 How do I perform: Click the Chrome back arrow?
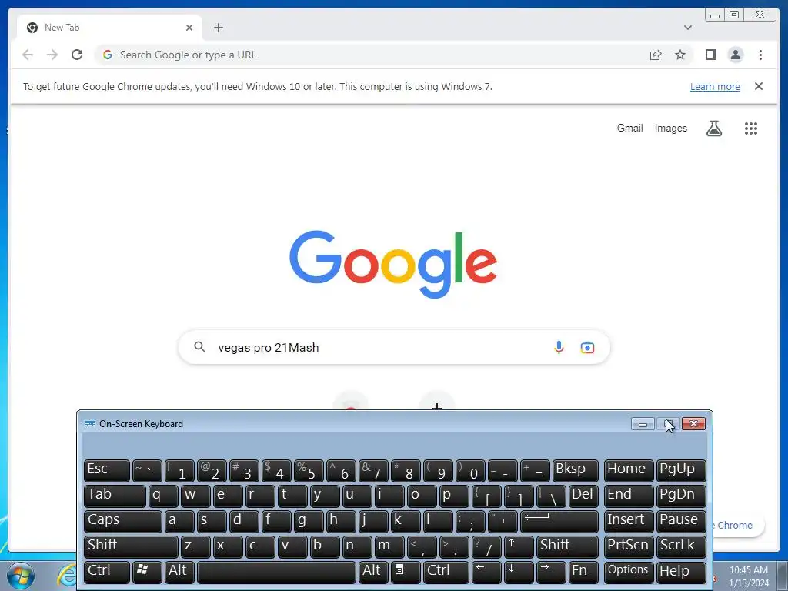coord(28,55)
